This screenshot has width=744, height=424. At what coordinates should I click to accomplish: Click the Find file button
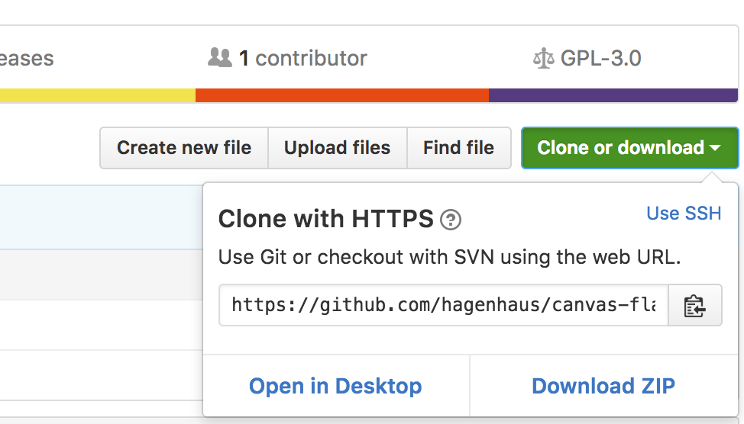458,148
